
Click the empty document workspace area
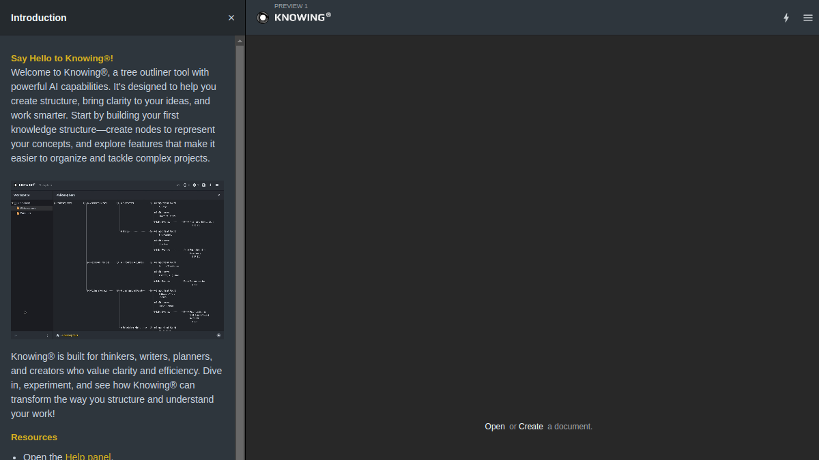click(x=532, y=225)
